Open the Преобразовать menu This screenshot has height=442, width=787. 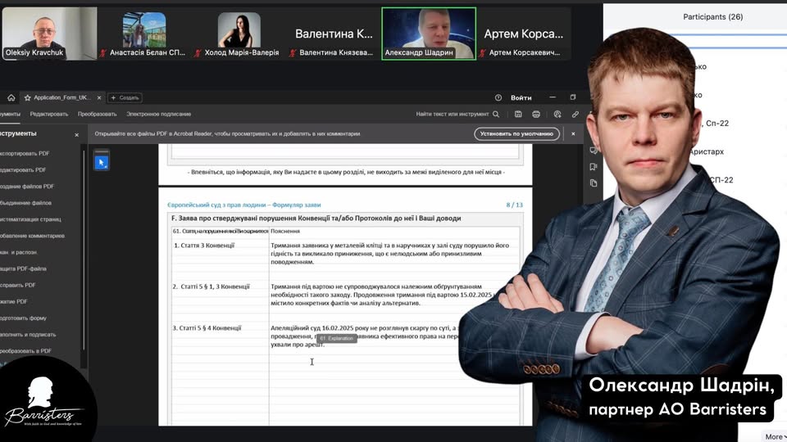[x=98, y=115]
